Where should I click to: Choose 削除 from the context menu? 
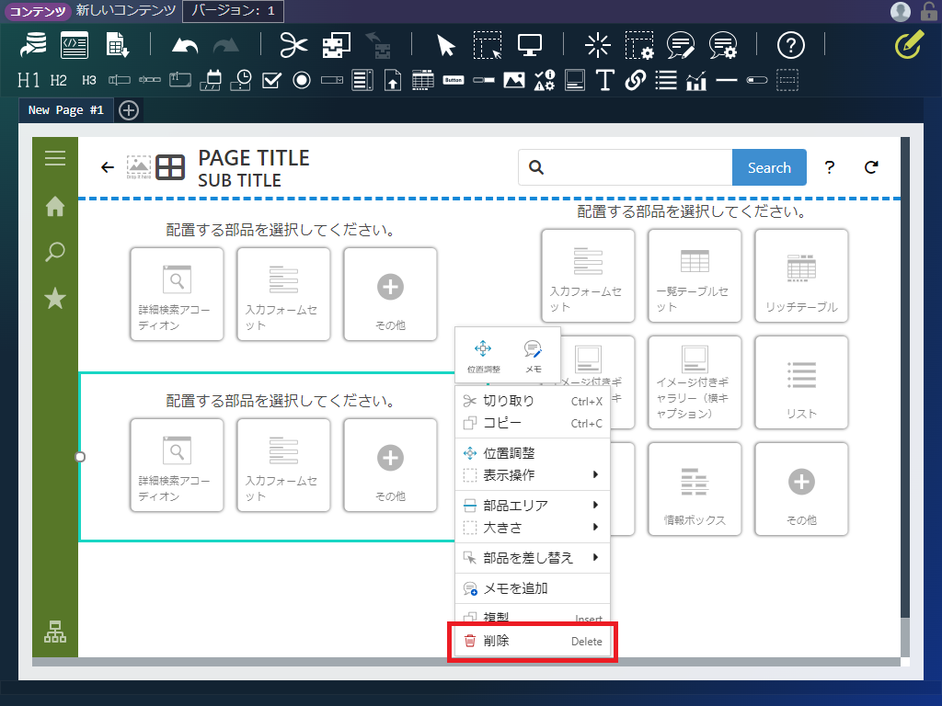coord(533,641)
